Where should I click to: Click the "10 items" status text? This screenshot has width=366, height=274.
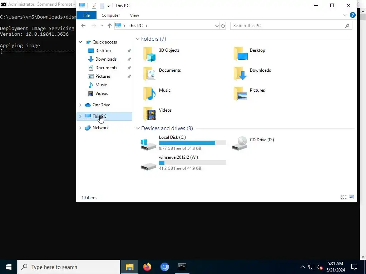coord(89,198)
